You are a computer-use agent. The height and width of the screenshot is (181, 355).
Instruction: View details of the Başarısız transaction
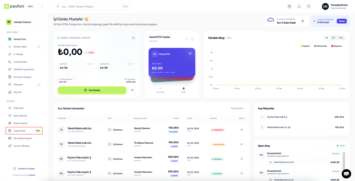(241, 129)
